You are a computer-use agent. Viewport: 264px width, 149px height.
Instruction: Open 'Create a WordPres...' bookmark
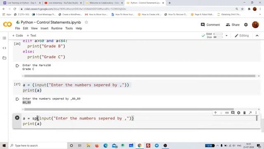pos(70,14)
